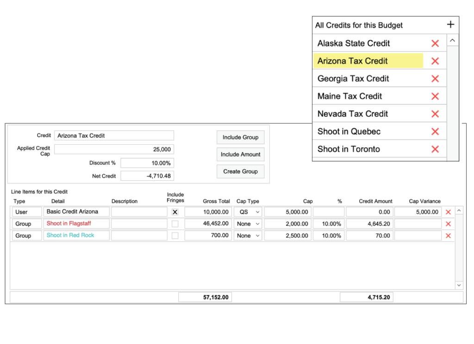
Task: Click Credit Amount 70.00 cell
Action: click(x=369, y=236)
